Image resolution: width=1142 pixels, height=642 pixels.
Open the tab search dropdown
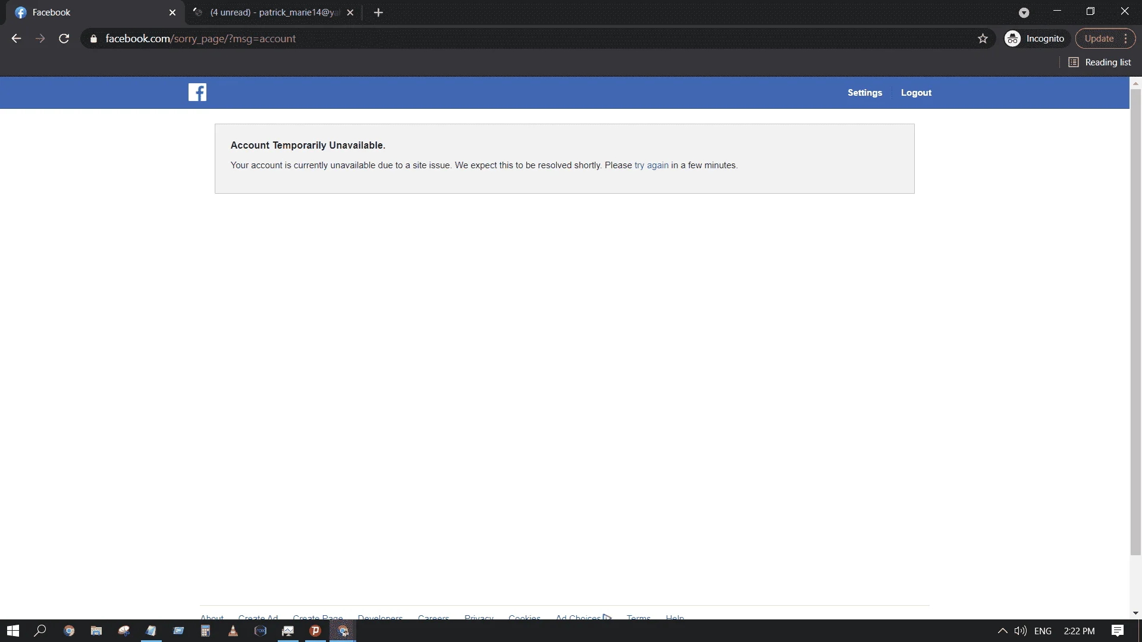click(1024, 12)
